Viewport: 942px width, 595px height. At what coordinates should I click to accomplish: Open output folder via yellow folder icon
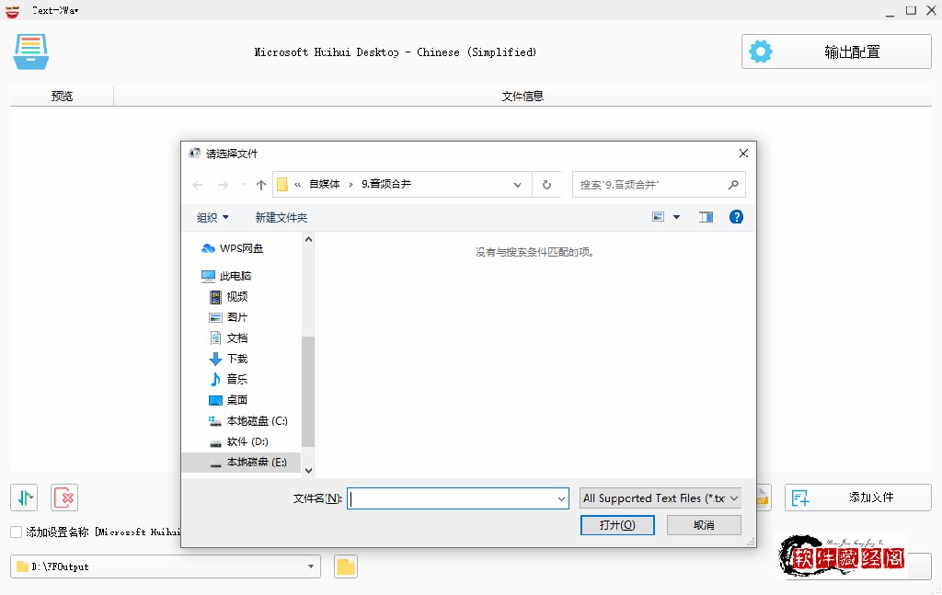point(345,566)
